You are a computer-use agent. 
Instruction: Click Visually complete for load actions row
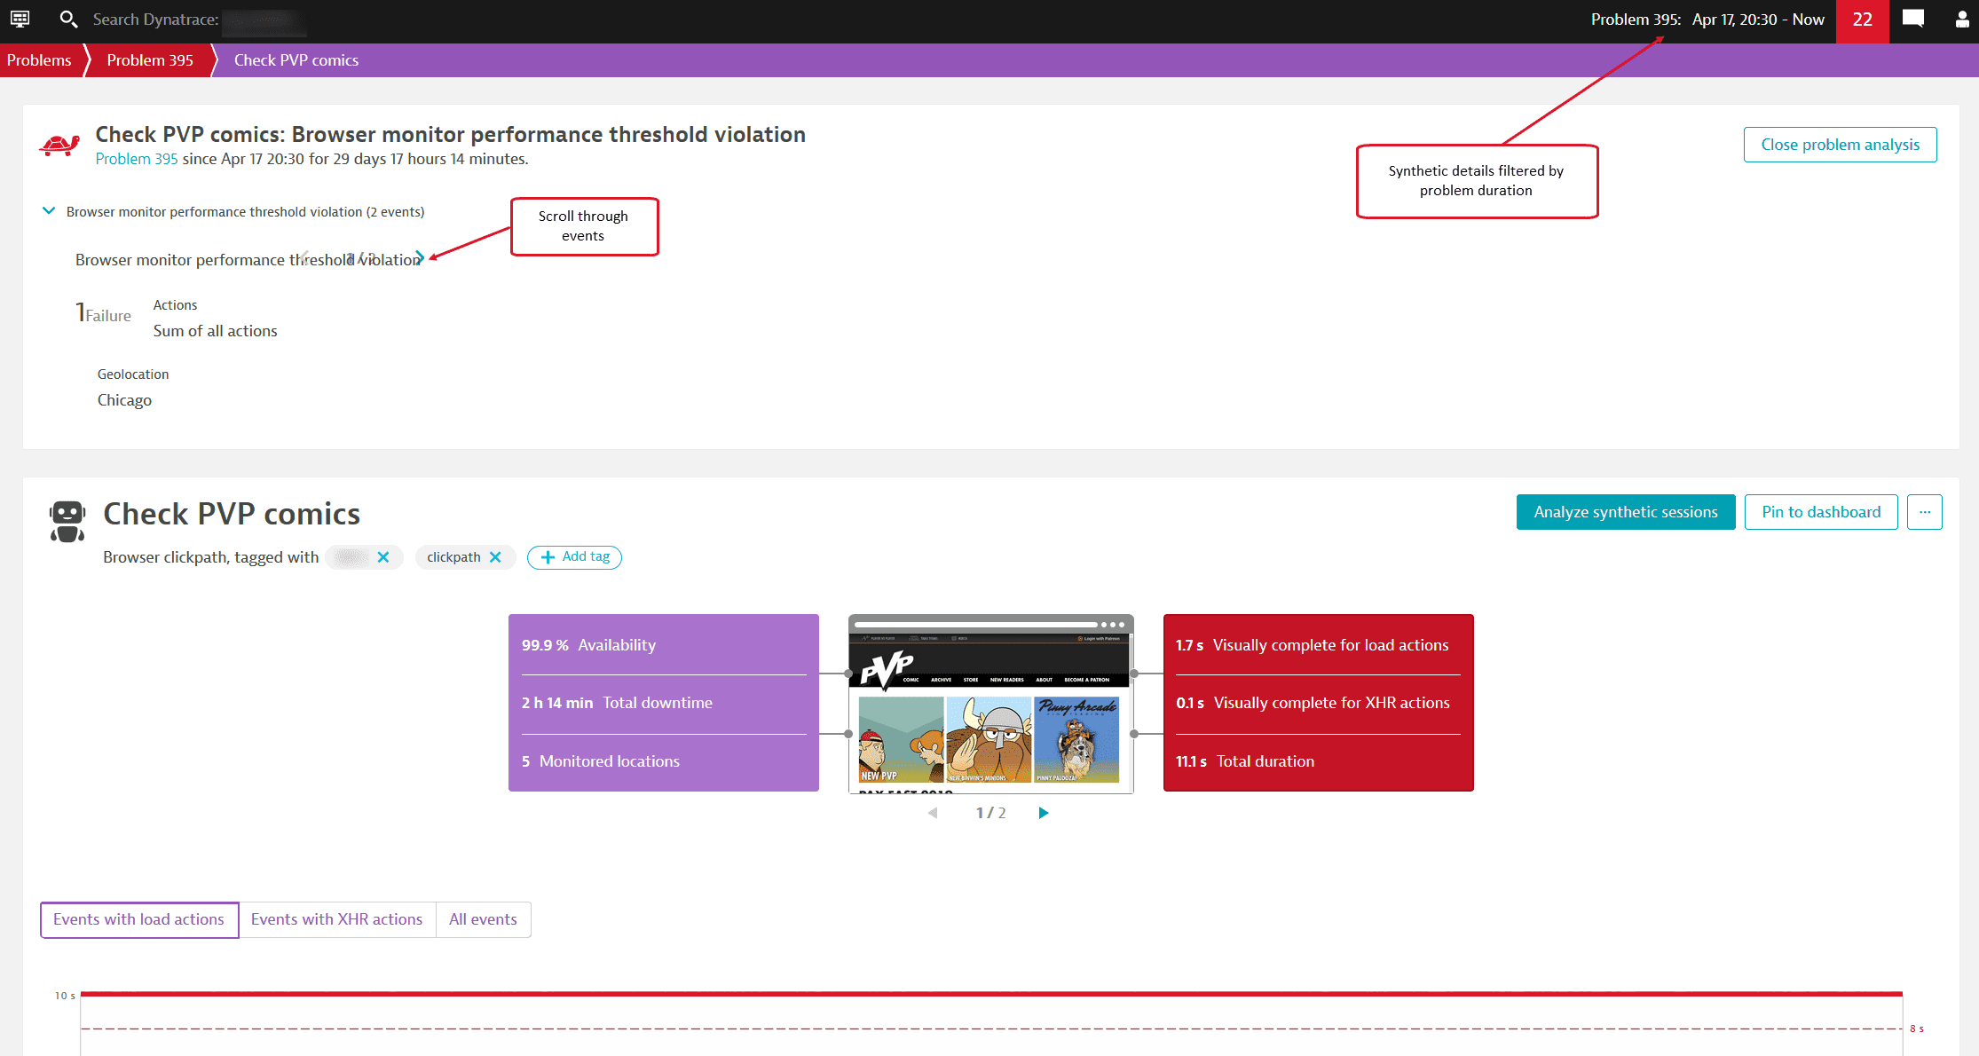point(1318,645)
